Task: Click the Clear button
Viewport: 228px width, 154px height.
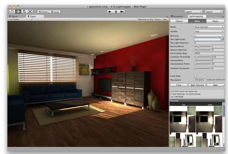Action: click(x=178, y=85)
